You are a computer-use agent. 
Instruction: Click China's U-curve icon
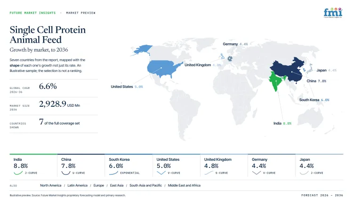click(66, 173)
